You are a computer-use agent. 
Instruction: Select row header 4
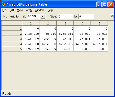[x=12, y=44]
